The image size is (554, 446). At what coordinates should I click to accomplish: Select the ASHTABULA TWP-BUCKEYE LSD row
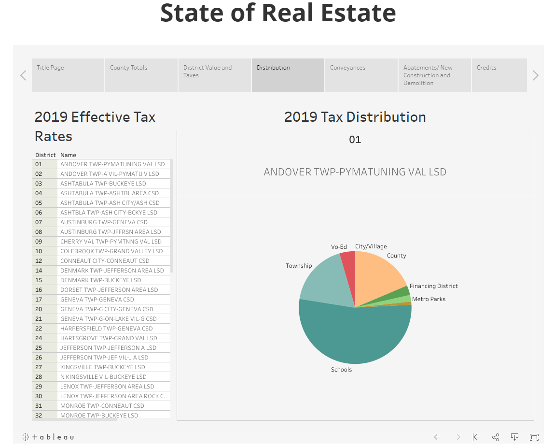tap(103, 184)
